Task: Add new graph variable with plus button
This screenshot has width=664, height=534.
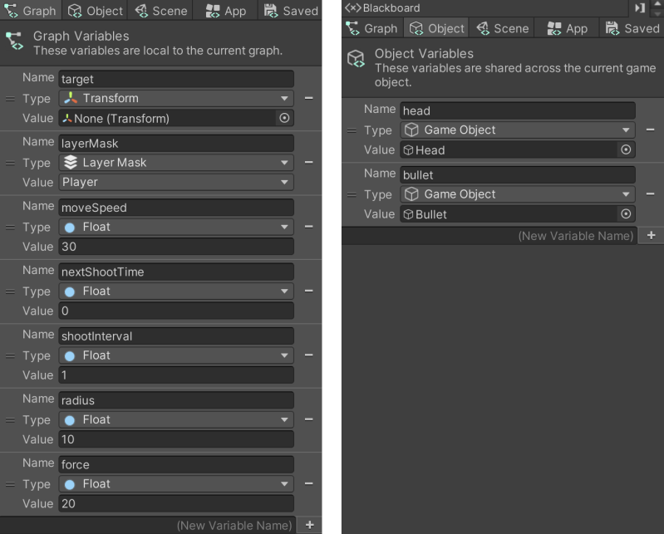Action: [x=309, y=525]
